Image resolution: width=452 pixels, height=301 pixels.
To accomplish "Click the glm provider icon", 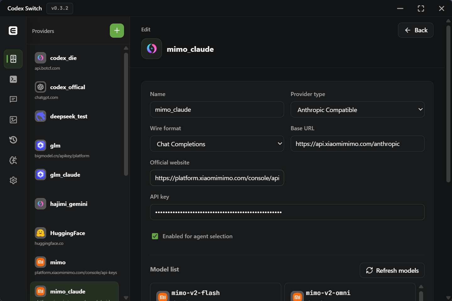I will coord(40,145).
